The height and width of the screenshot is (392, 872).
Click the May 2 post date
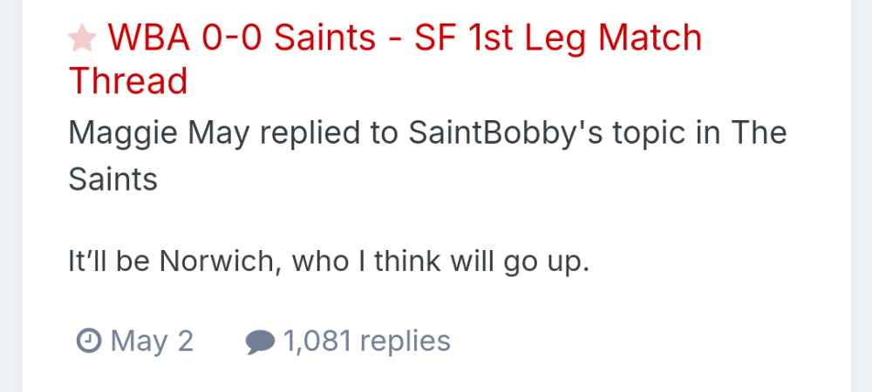pyautogui.click(x=152, y=341)
